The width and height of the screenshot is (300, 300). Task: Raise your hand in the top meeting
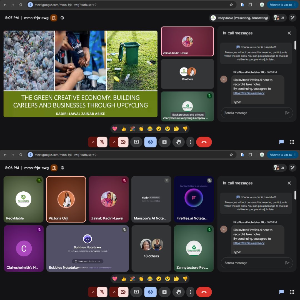coord(179,142)
